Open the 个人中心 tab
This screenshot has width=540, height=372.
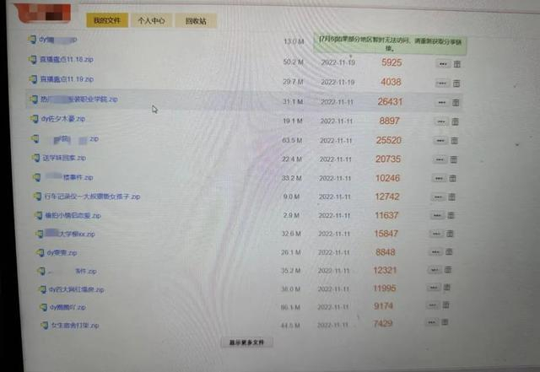pyautogui.click(x=152, y=20)
